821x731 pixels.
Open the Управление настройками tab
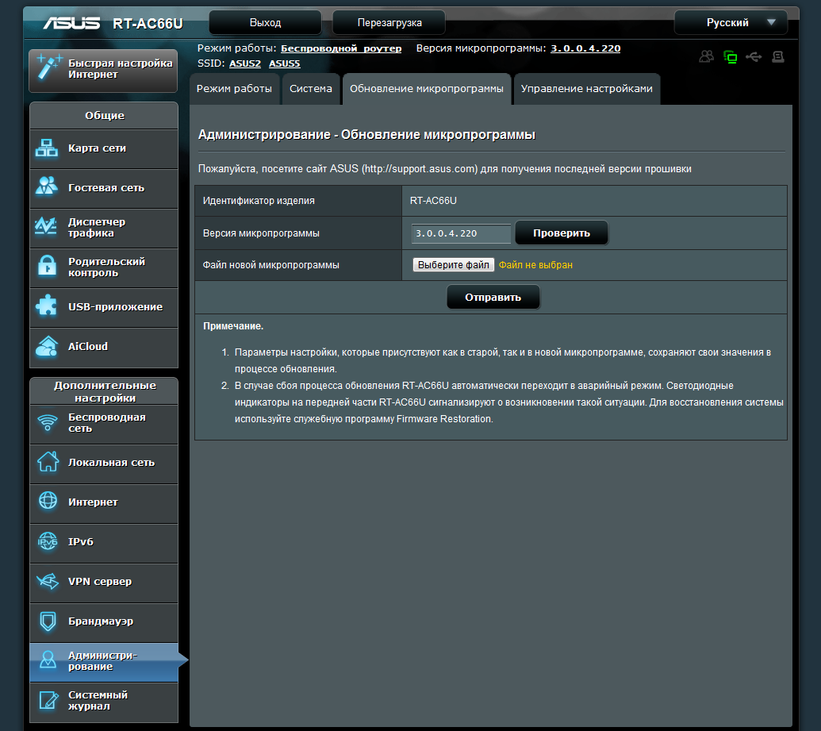[x=587, y=89]
